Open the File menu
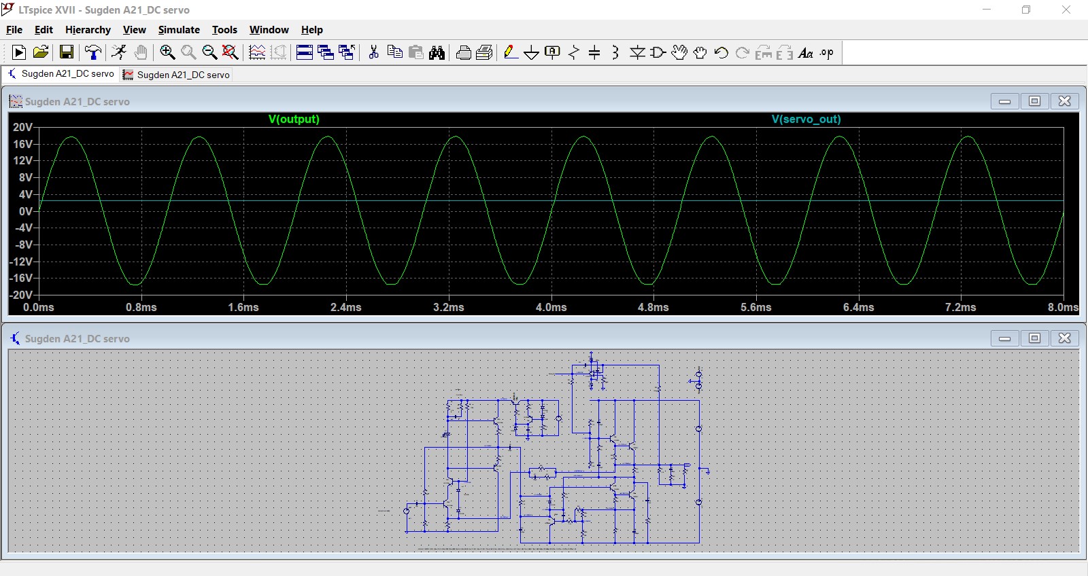The image size is (1088, 576). 14,30
